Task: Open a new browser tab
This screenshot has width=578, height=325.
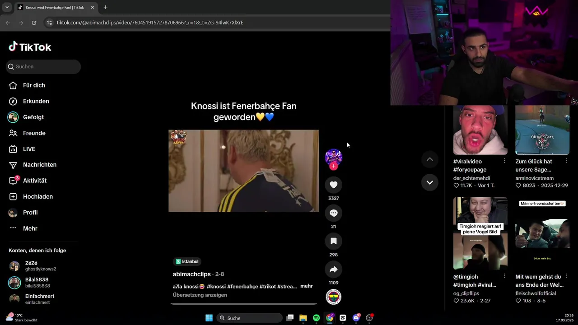Action: (105, 7)
